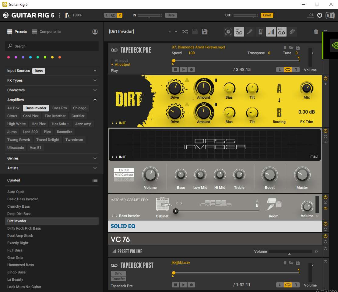This screenshot has height=292, width=338.
Task: Click the Tapedeck Post record button
Action: pos(191,285)
